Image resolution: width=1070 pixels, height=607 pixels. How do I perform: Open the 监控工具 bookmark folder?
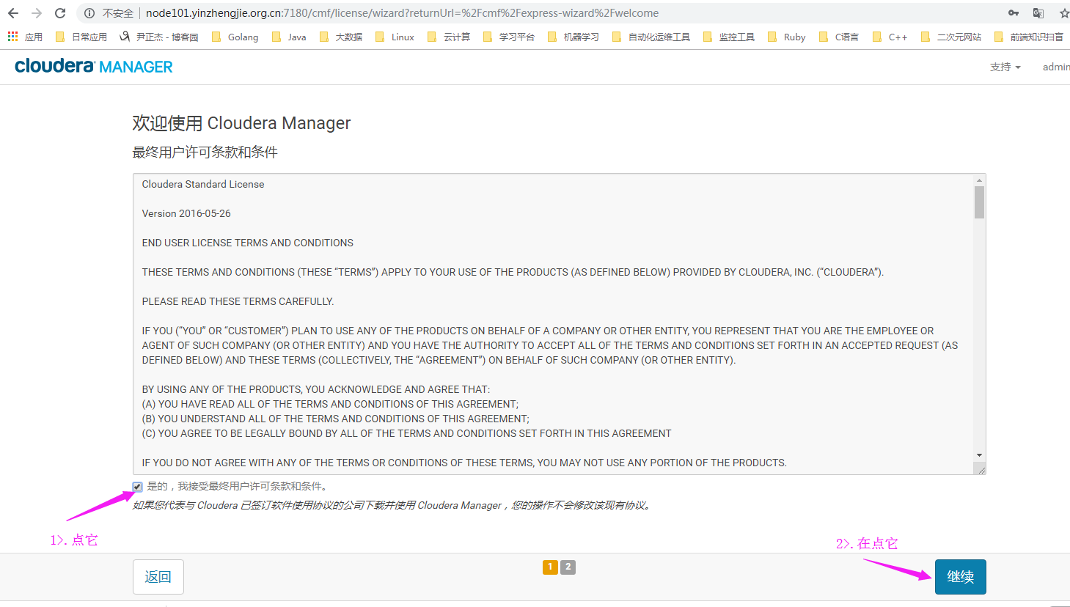pos(729,37)
